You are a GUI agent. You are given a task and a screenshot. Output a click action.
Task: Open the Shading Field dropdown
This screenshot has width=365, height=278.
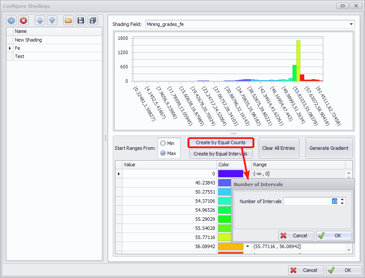coord(352,24)
